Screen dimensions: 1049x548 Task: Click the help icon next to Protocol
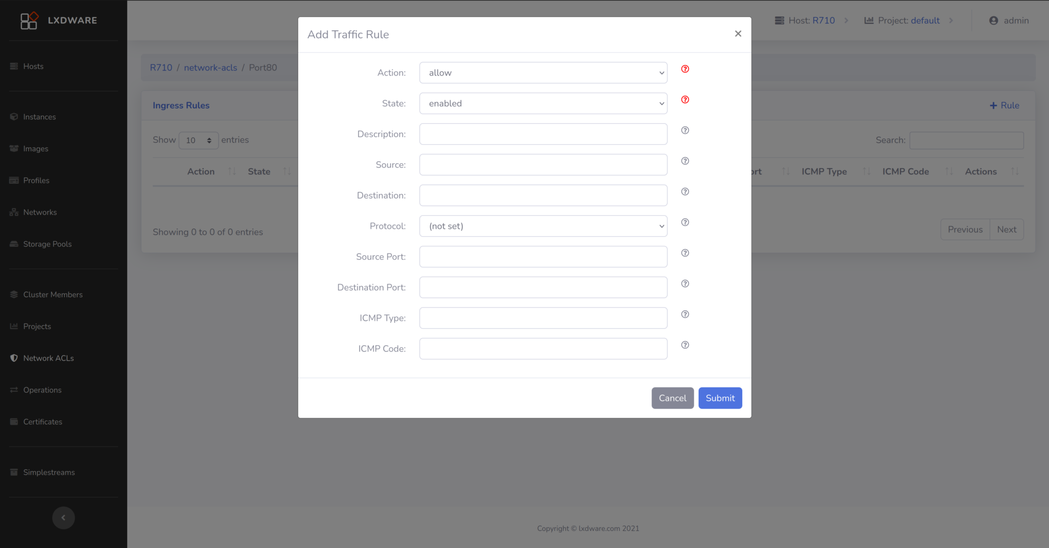click(x=685, y=222)
